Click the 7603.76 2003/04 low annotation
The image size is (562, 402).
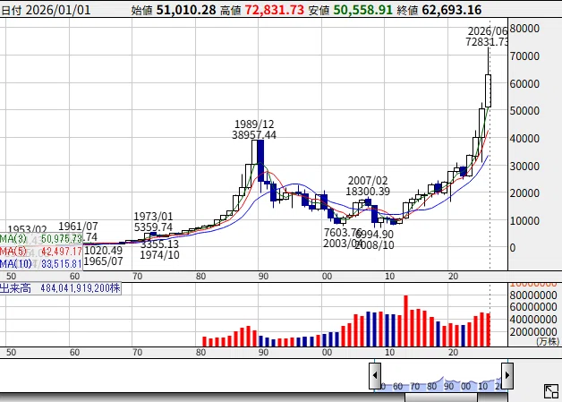pyautogui.click(x=344, y=238)
